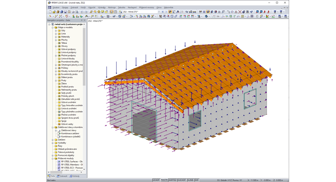Select Oblasti průměrování tree item
Viewport: 336px width, 182px height.
(x=67, y=149)
